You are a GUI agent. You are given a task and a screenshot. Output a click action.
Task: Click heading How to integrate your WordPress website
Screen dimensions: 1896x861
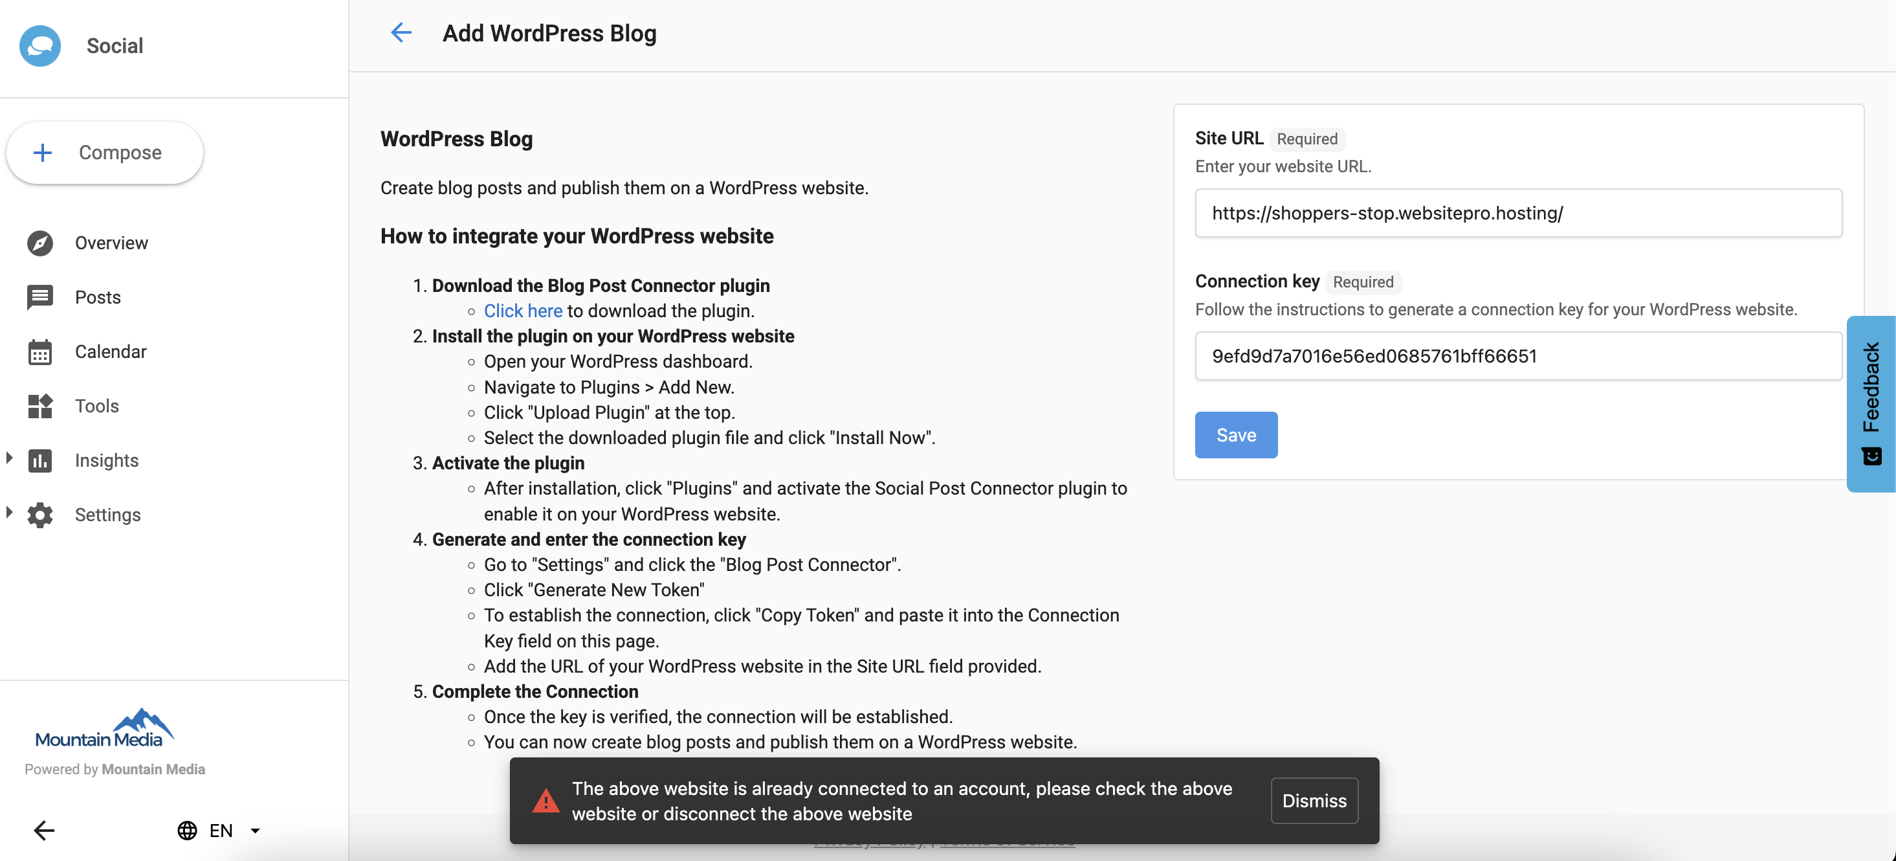click(577, 236)
